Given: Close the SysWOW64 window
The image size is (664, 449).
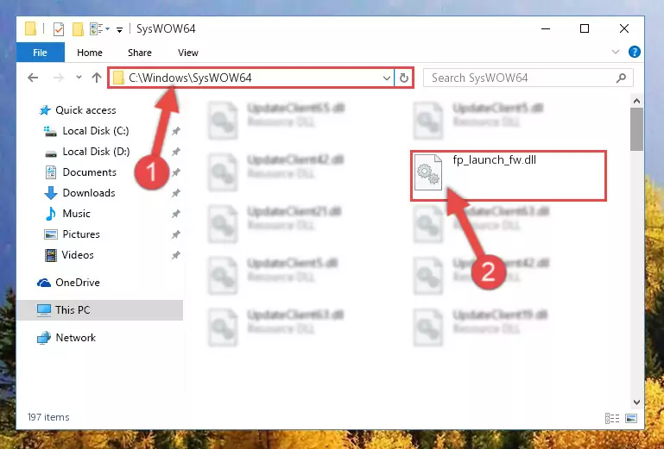Looking at the screenshot, I should click(x=623, y=28).
